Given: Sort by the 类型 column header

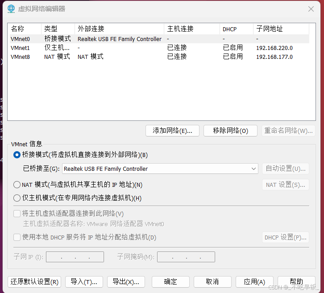Looking at the screenshot, I should [x=58, y=29].
